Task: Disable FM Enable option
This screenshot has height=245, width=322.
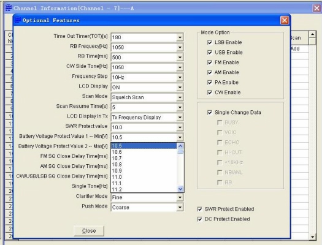Action: click(x=210, y=62)
